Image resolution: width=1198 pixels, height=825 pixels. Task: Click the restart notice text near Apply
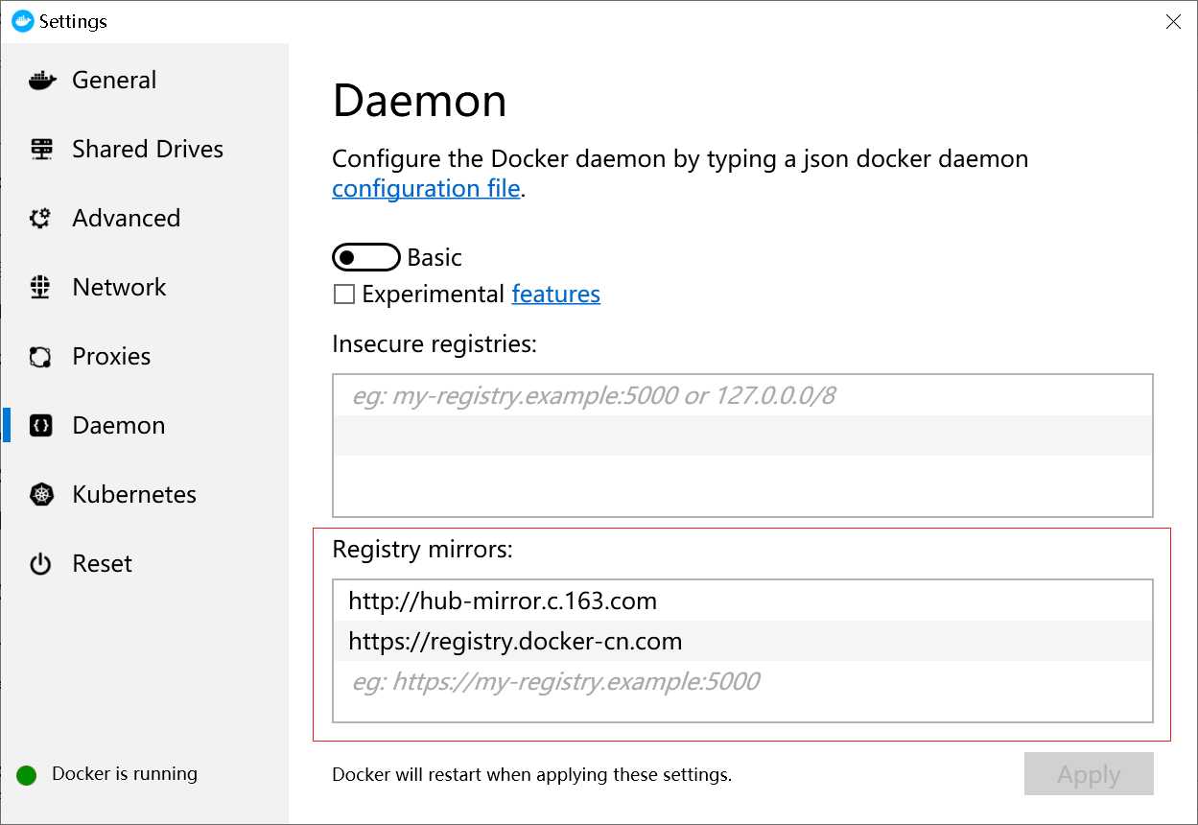pos(532,774)
